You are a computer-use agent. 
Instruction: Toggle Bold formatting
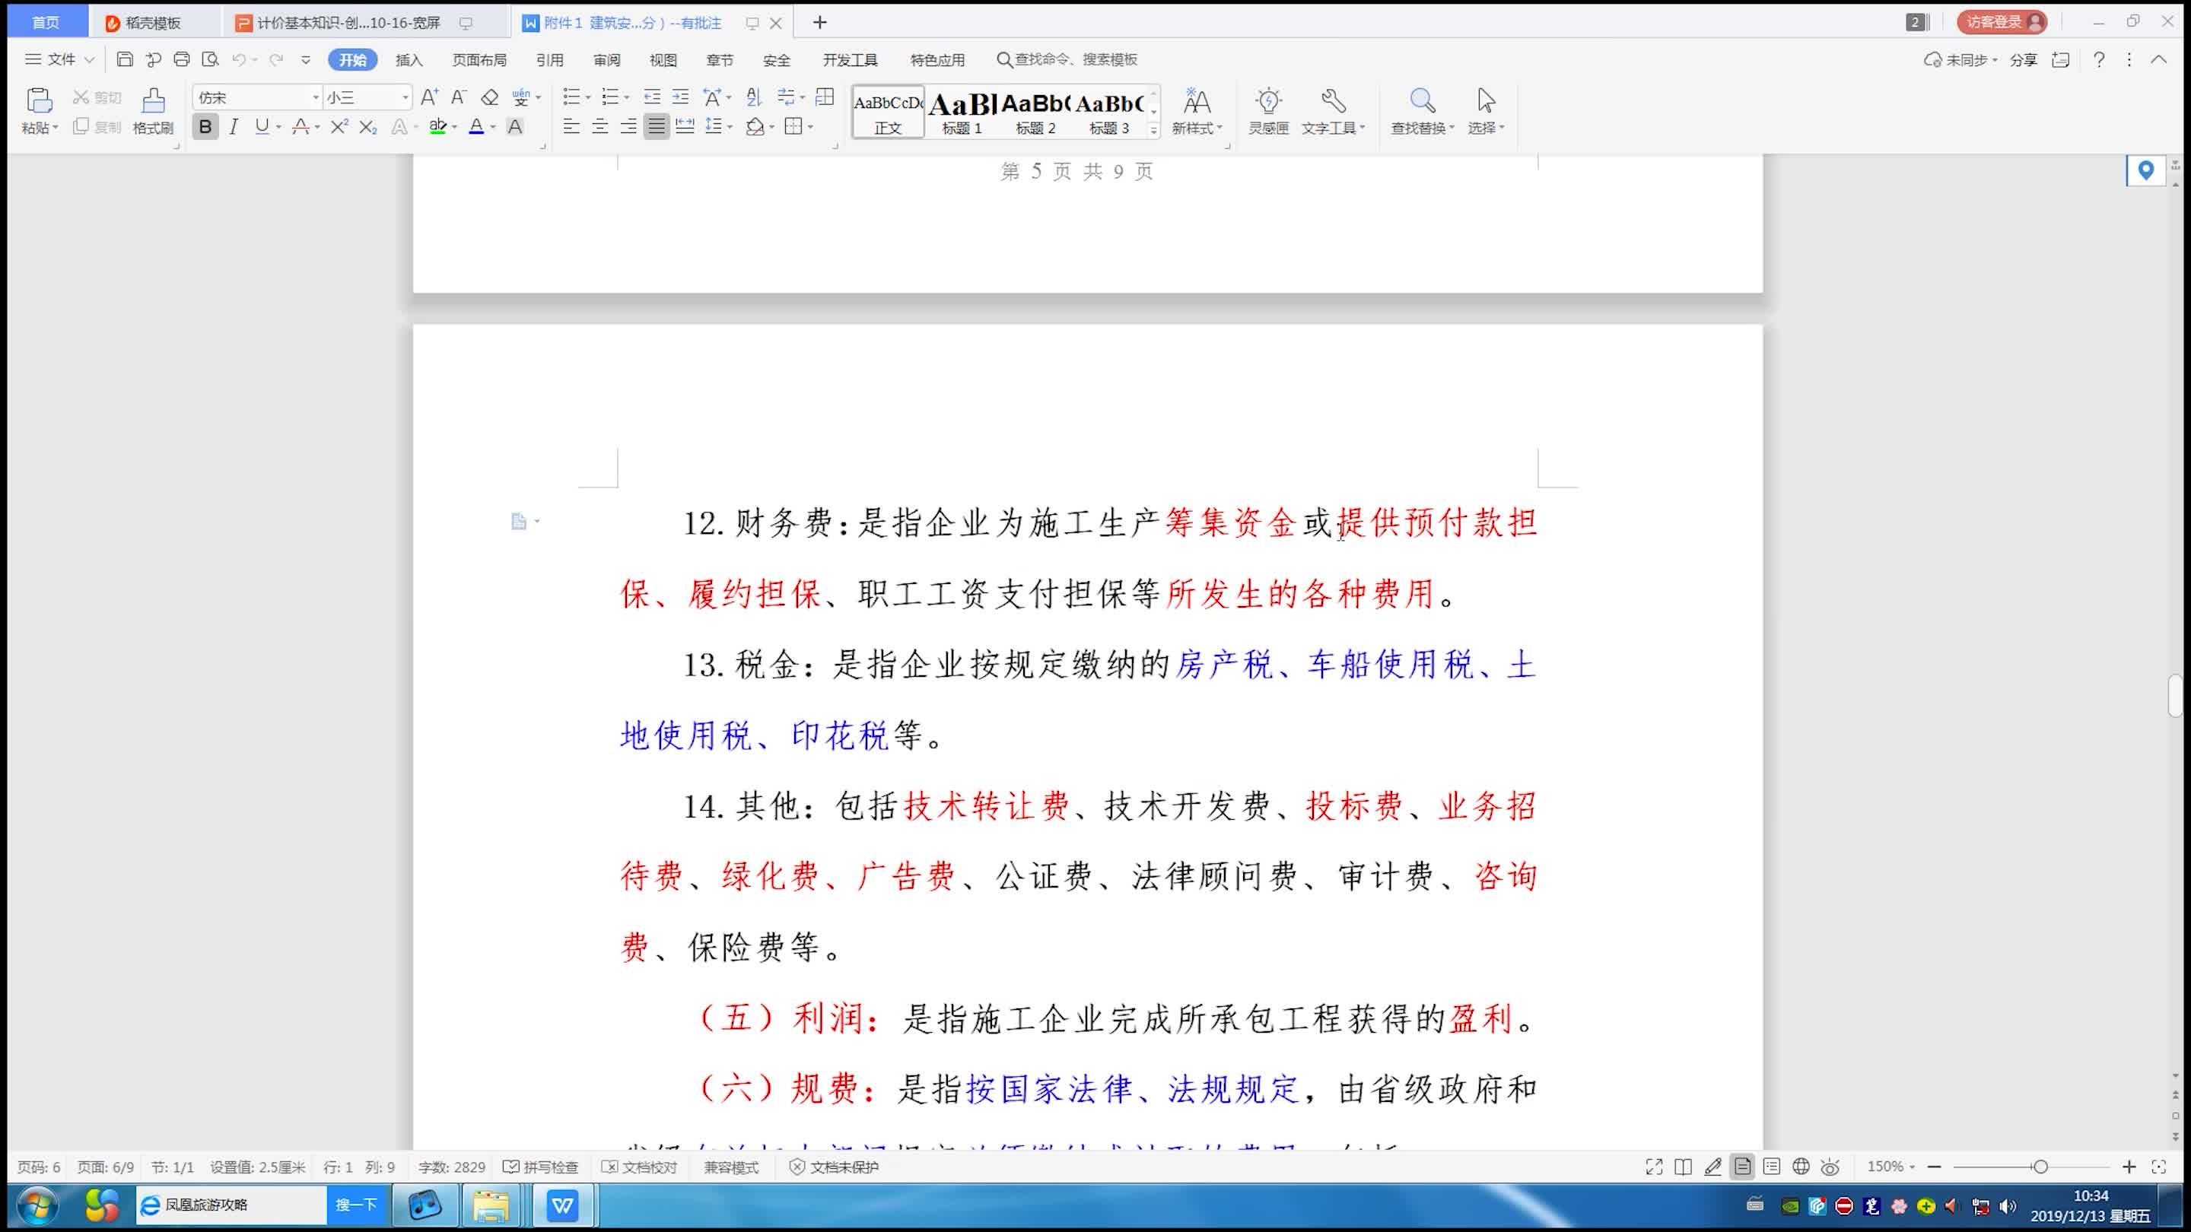tap(205, 127)
